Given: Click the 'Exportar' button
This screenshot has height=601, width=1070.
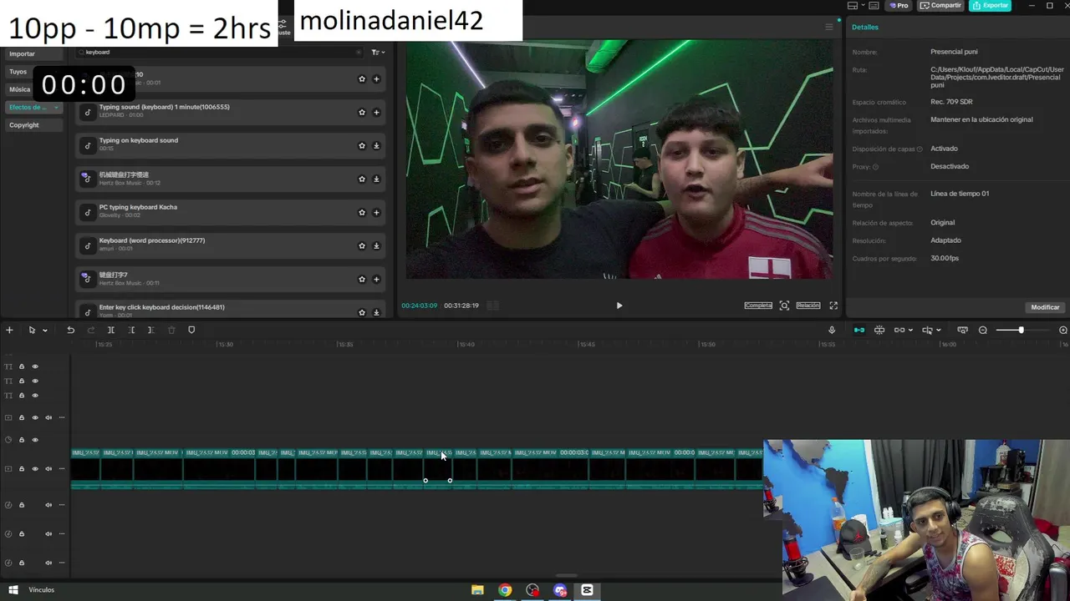Looking at the screenshot, I should 990,5.
